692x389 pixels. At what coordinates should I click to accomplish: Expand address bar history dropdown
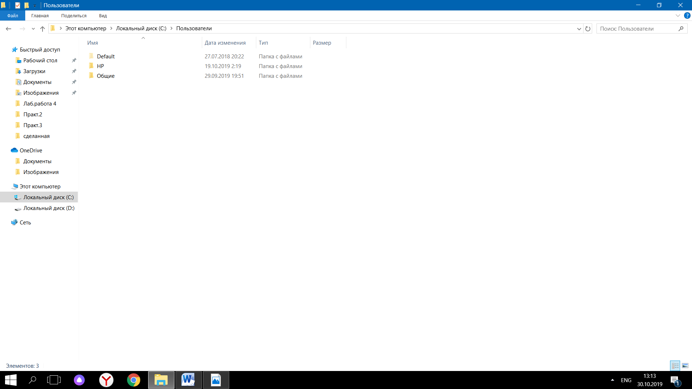[x=579, y=28]
